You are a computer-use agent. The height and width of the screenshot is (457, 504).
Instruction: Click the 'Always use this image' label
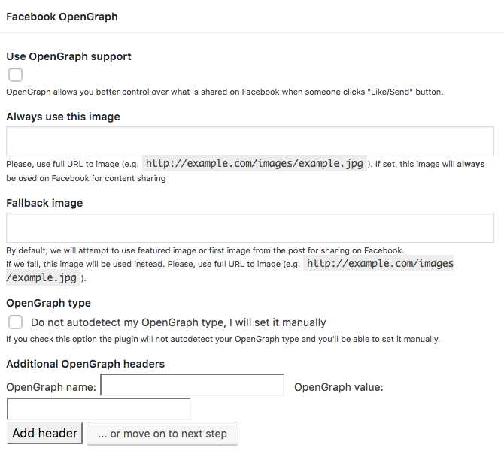[x=63, y=117]
